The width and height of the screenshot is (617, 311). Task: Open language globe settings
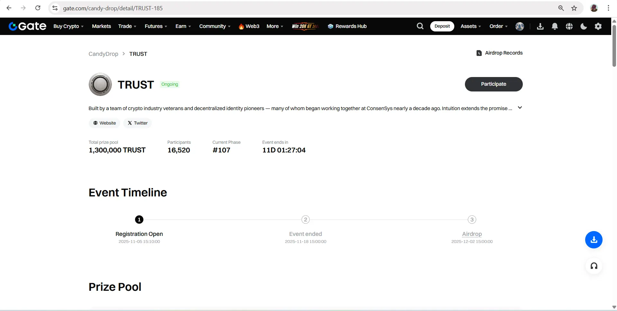tap(569, 26)
